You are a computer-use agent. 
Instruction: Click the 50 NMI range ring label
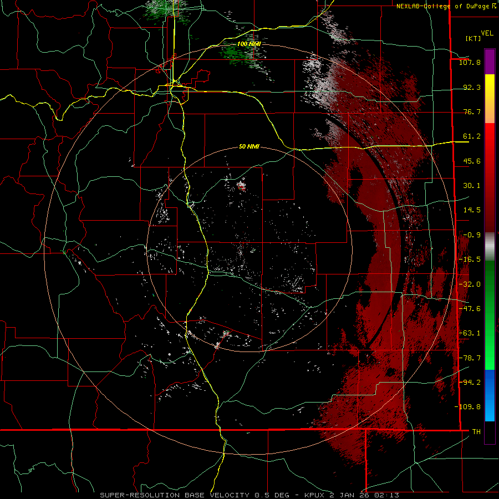[249, 146]
